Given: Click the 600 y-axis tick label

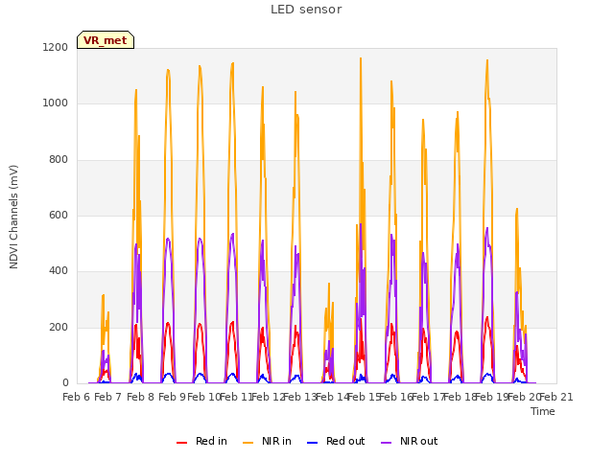Looking at the screenshot, I should (59, 215).
